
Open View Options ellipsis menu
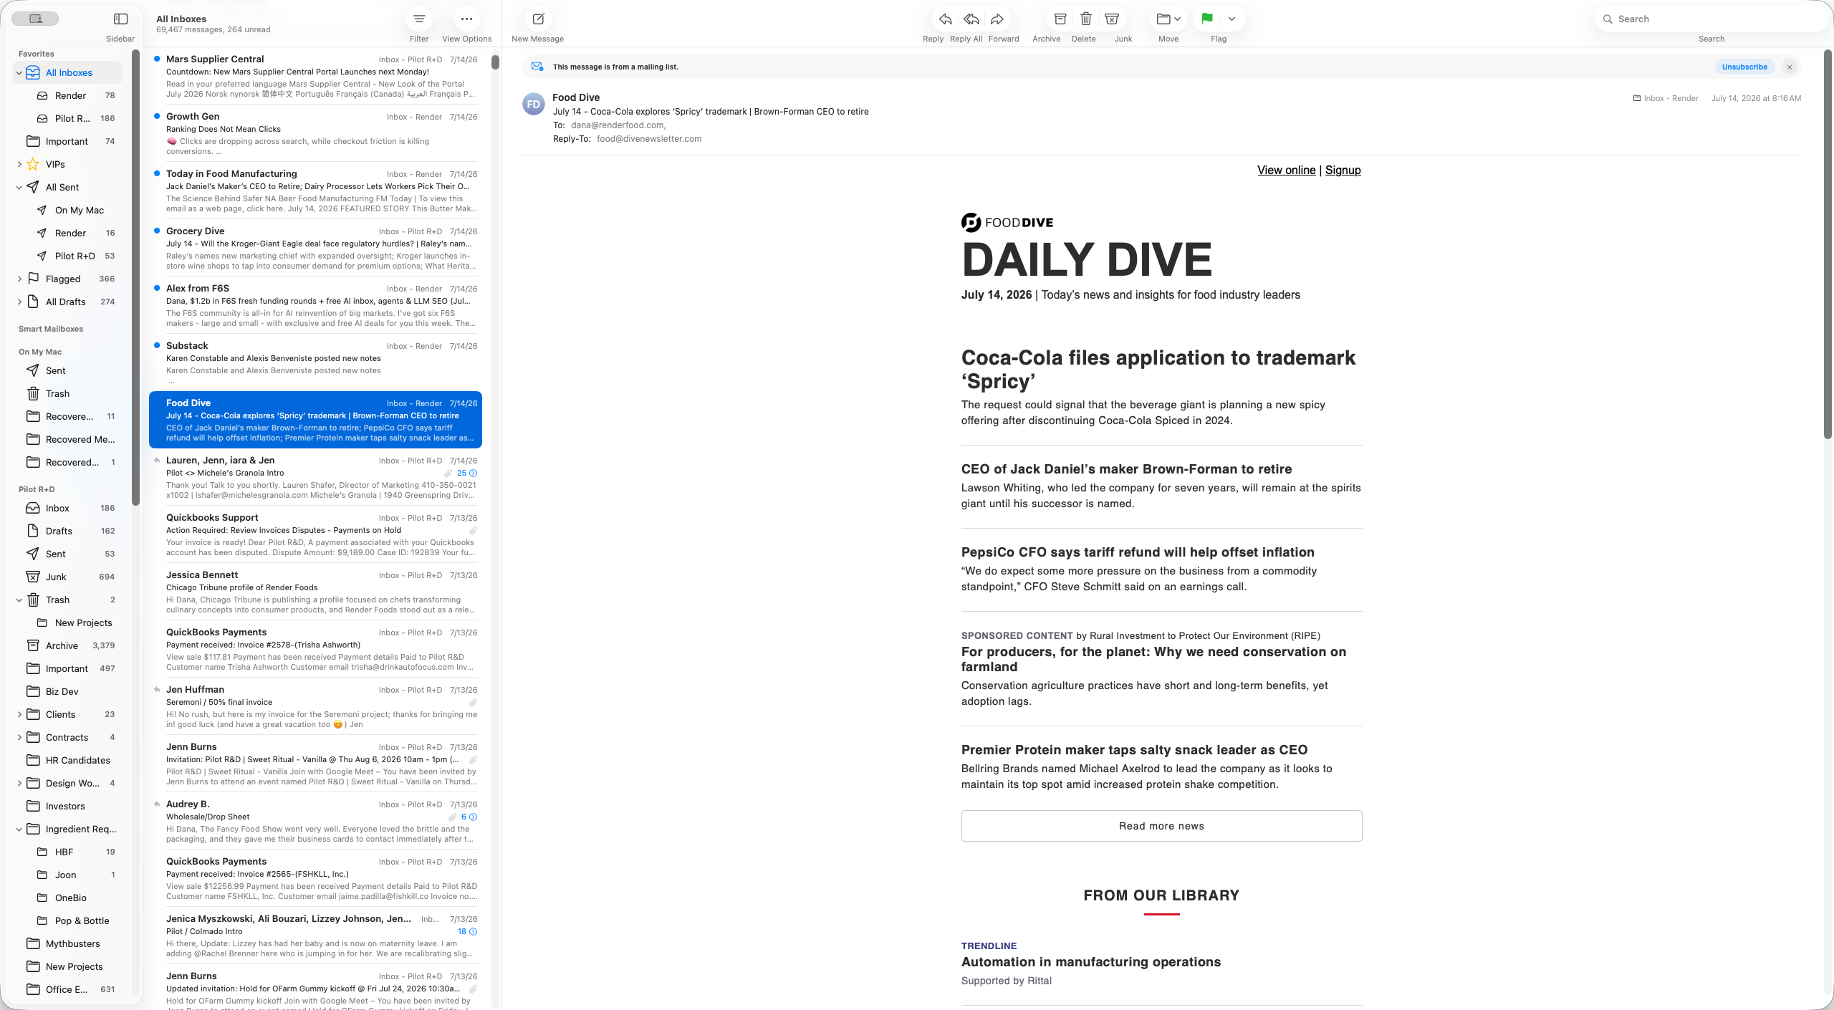pyautogui.click(x=466, y=19)
